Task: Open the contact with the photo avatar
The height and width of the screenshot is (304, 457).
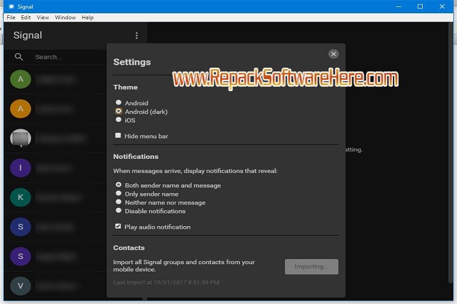Action: click(x=20, y=138)
